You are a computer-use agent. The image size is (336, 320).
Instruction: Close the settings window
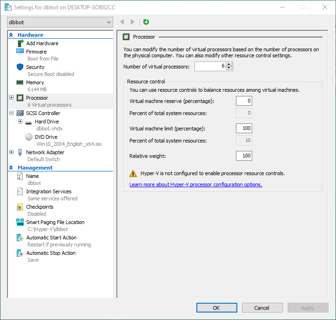coord(325,7)
